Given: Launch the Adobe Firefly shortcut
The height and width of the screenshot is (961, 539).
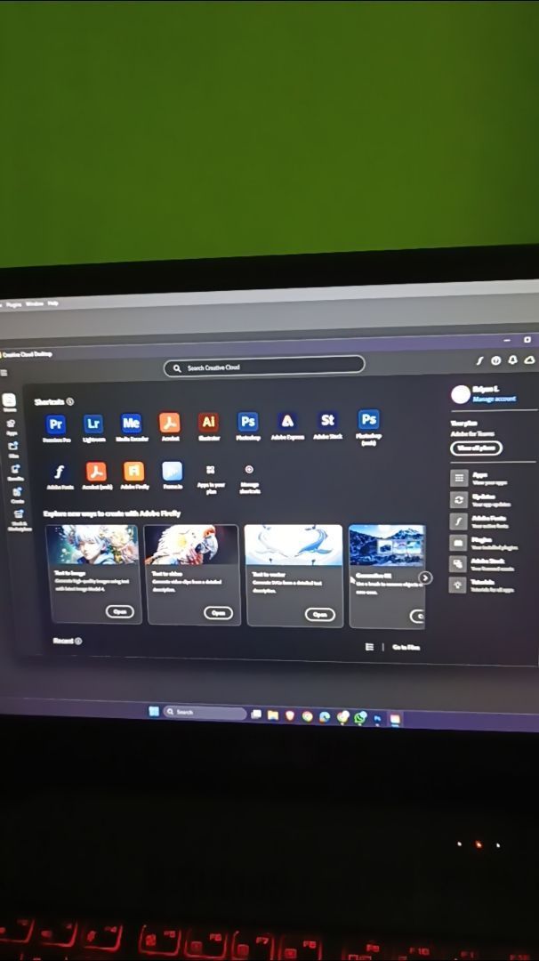Looking at the screenshot, I should click(x=133, y=471).
